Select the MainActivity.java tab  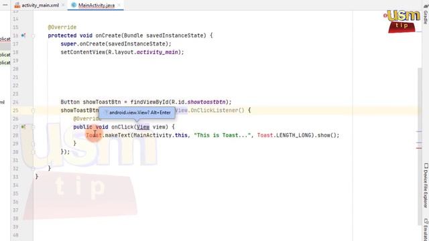coord(97,5)
